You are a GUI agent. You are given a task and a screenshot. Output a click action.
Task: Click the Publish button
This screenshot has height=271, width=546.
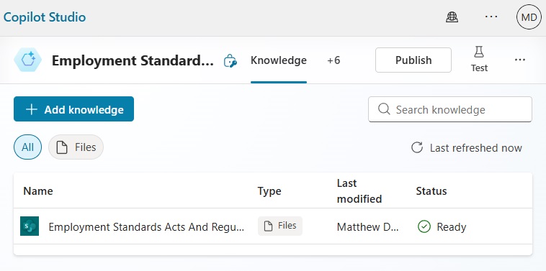click(413, 60)
